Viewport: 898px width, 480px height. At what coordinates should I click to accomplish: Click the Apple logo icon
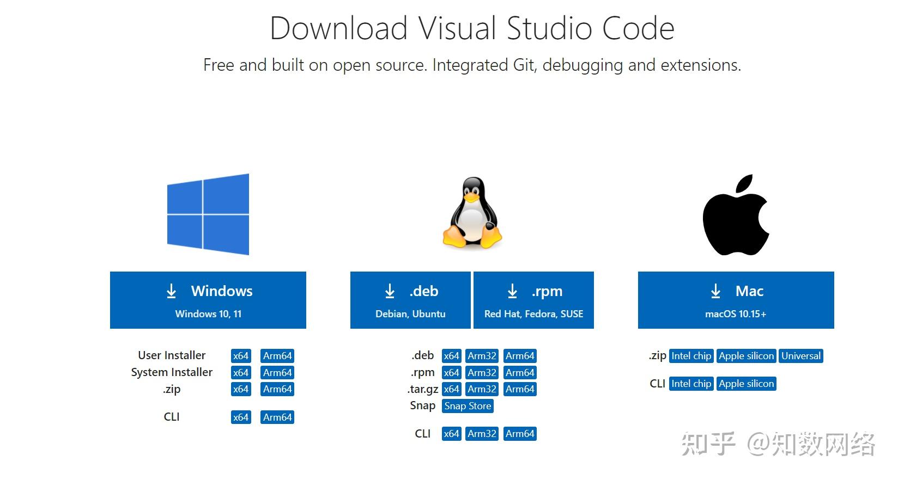(x=736, y=215)
